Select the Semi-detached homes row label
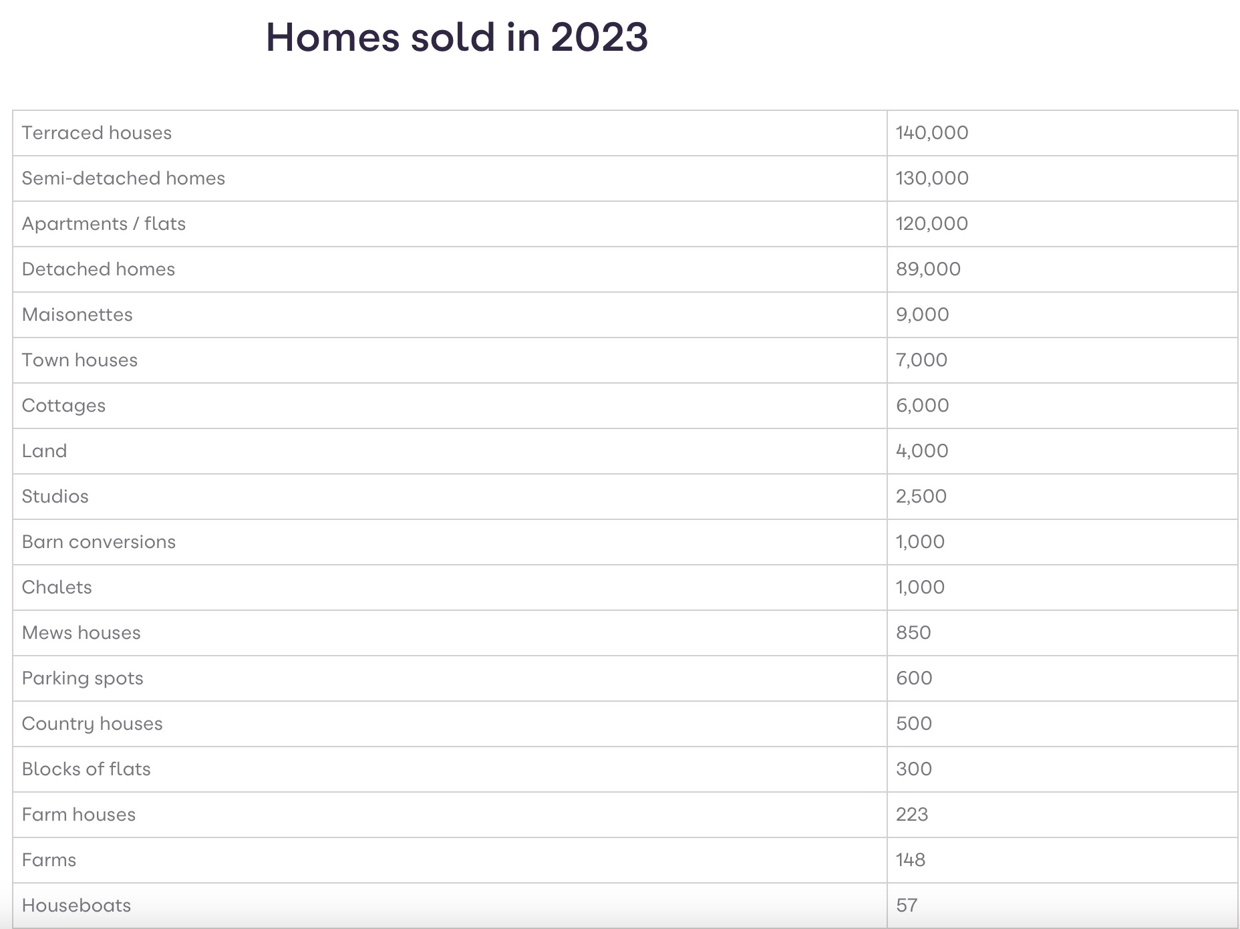Image resolution: width=1240 pixels, height=929 pixels. coord(124,178)
